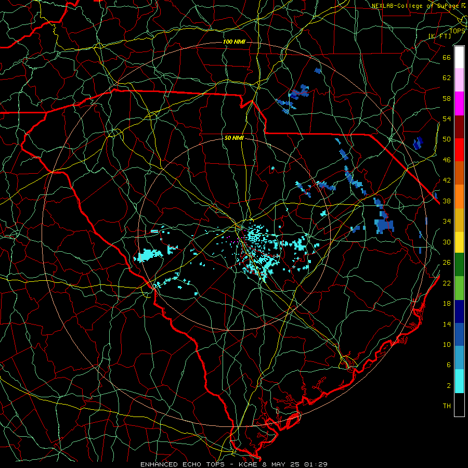Click the 50 NMI range ring label
The height and width of the screenshot is (468, 468).
pyautogui.click(x=234, y=138)
